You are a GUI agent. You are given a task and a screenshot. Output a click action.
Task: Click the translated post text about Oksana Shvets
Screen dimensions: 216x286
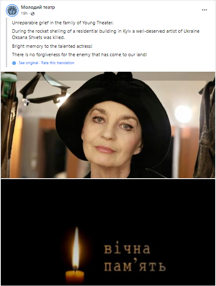(x=105, y=34)
